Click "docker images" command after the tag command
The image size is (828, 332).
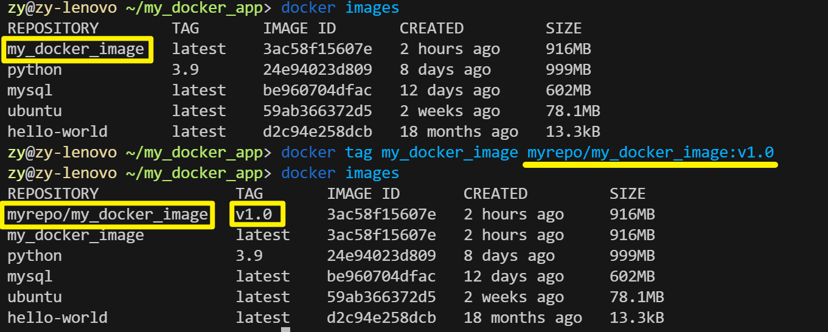pos(340,173)
